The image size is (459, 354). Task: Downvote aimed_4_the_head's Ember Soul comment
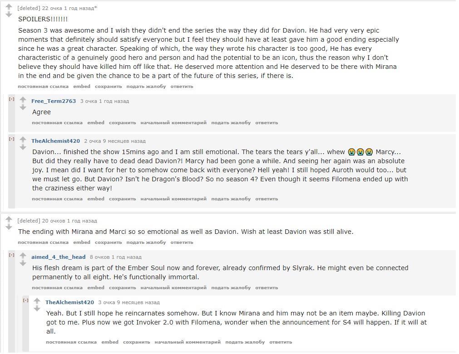[23, 264]
